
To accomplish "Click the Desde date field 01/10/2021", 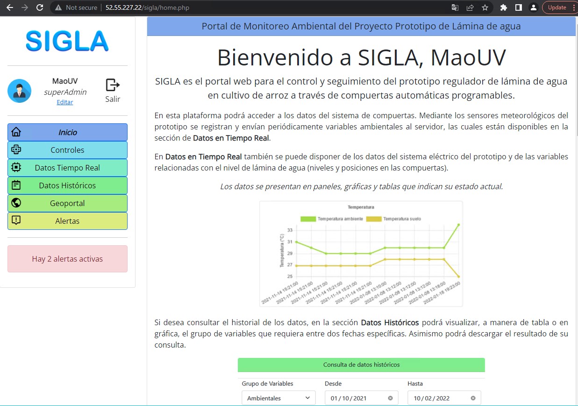I will [361, 398].
